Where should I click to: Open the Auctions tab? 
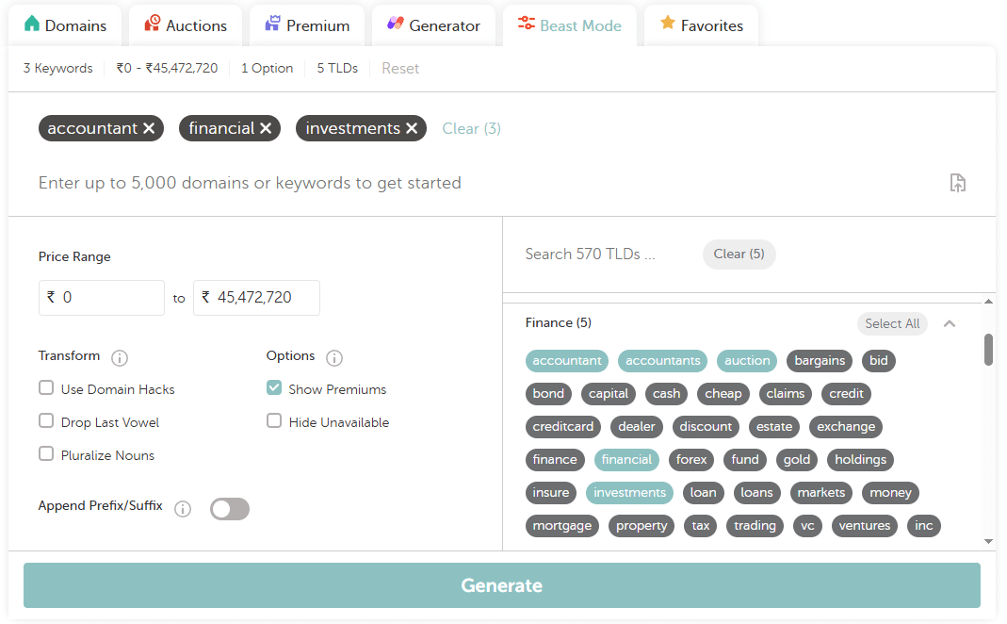click(185, 25)
